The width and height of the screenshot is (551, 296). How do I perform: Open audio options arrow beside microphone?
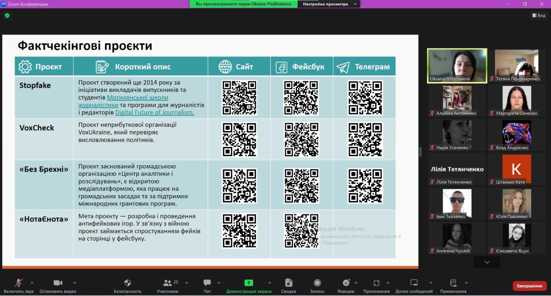point(32,283)
